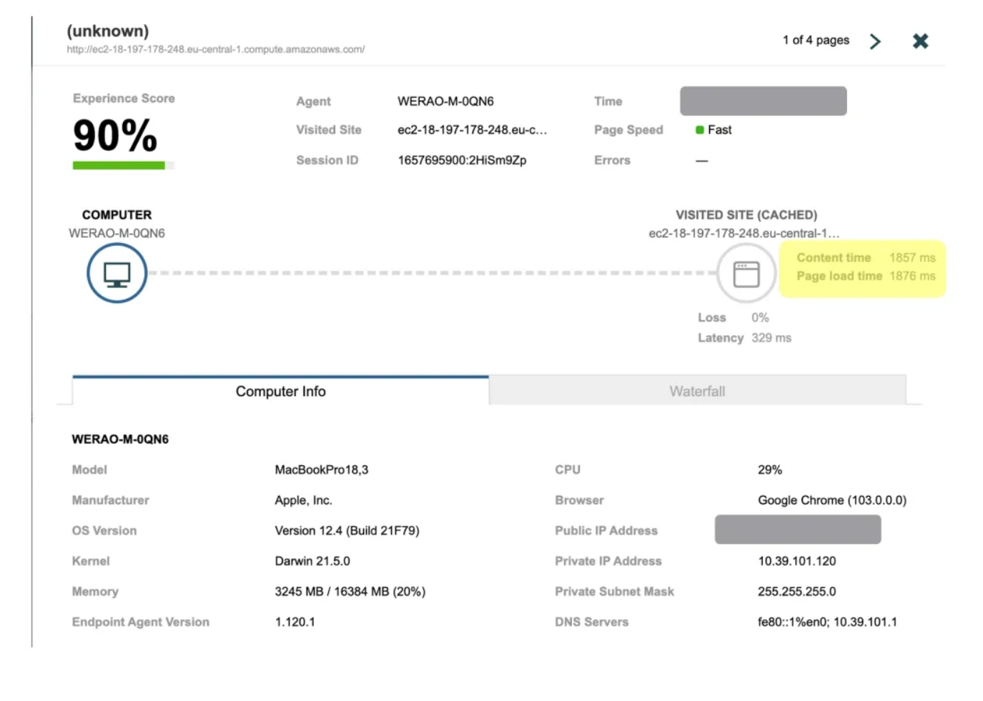Viewport: 983px width, 701px height.
Task: Click the Content time 1857 ms value
Action: tap(912, 258)
